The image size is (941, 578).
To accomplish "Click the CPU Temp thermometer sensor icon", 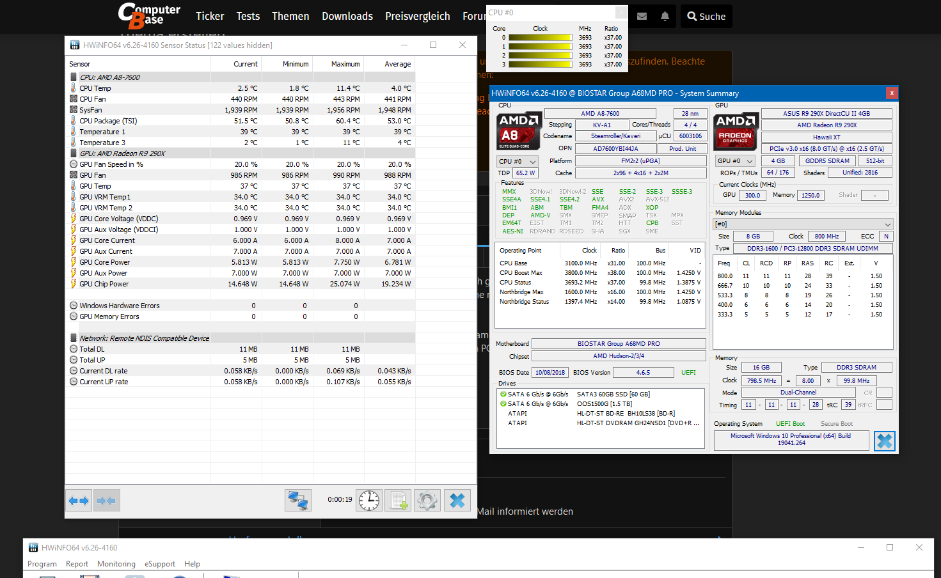I will (74, 88).
